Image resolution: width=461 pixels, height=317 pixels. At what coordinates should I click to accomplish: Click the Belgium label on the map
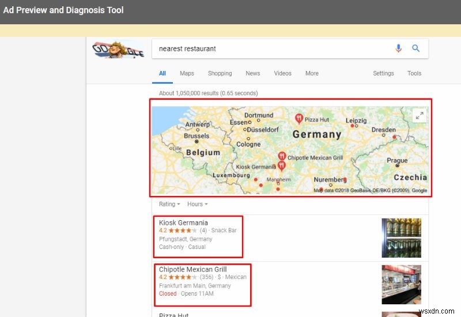(x=203, y=152)
